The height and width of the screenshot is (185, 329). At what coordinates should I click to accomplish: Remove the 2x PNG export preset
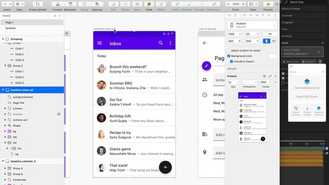[276, 82]
